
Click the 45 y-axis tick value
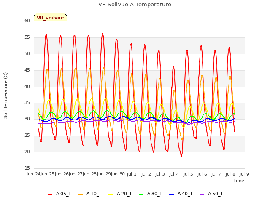point(27,70)
